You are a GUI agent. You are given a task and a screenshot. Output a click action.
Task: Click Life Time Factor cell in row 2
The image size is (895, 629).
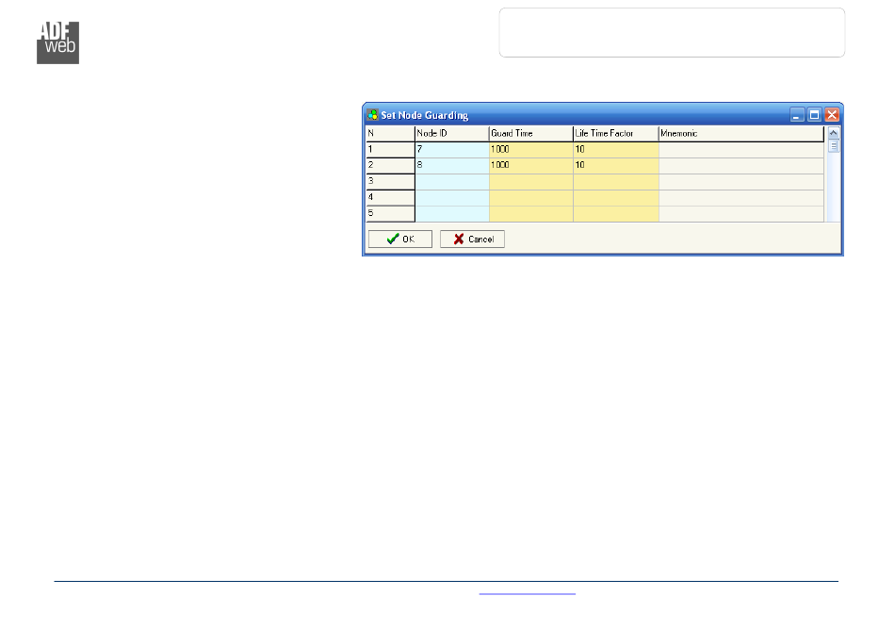[x=616, y=166]
